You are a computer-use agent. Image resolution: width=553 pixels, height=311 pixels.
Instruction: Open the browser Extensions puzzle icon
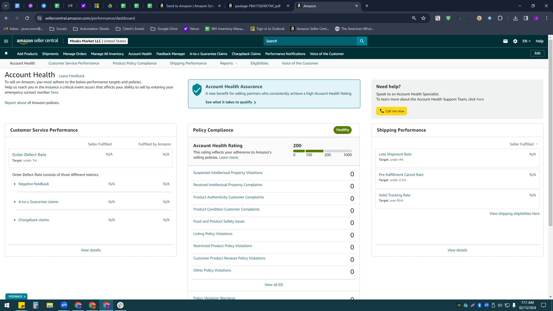[x=500, y=18]
